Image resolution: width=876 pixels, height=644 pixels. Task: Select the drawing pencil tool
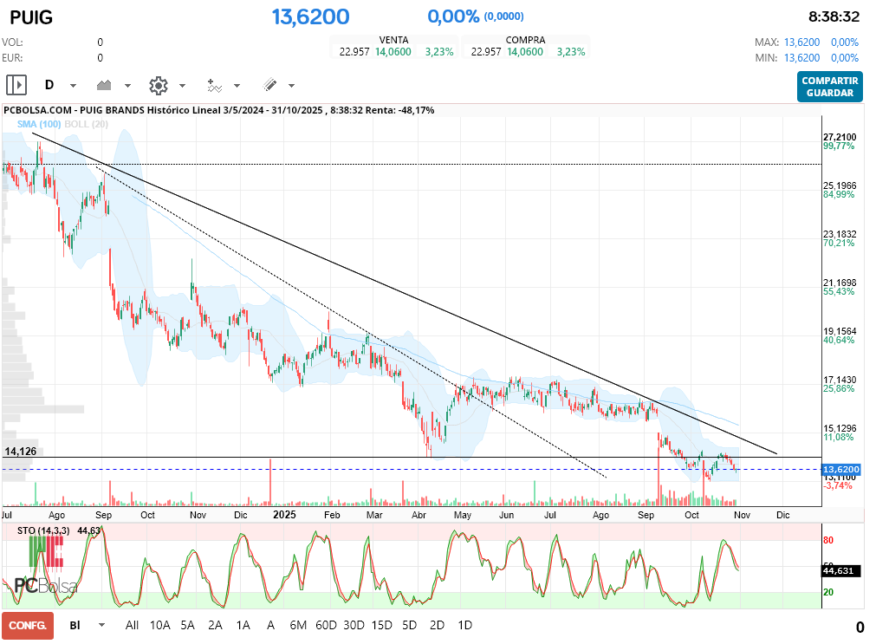click(269, 85)
